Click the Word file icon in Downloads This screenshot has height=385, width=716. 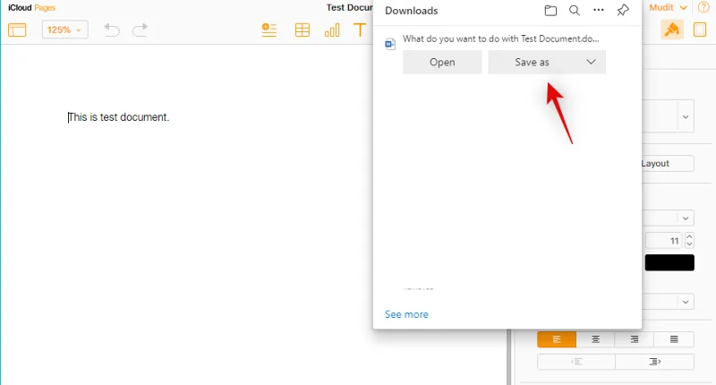[390, 44]
